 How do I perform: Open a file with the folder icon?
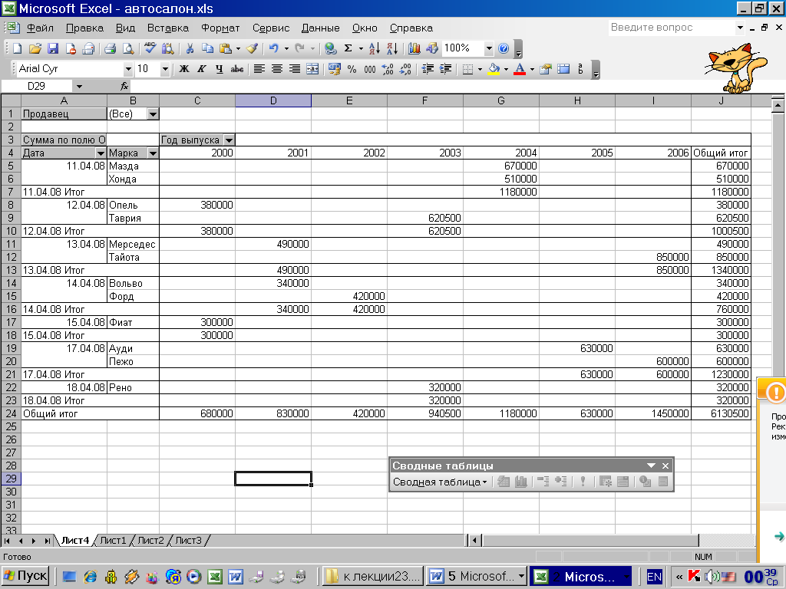pyautogui.click(x=35, y=48)
